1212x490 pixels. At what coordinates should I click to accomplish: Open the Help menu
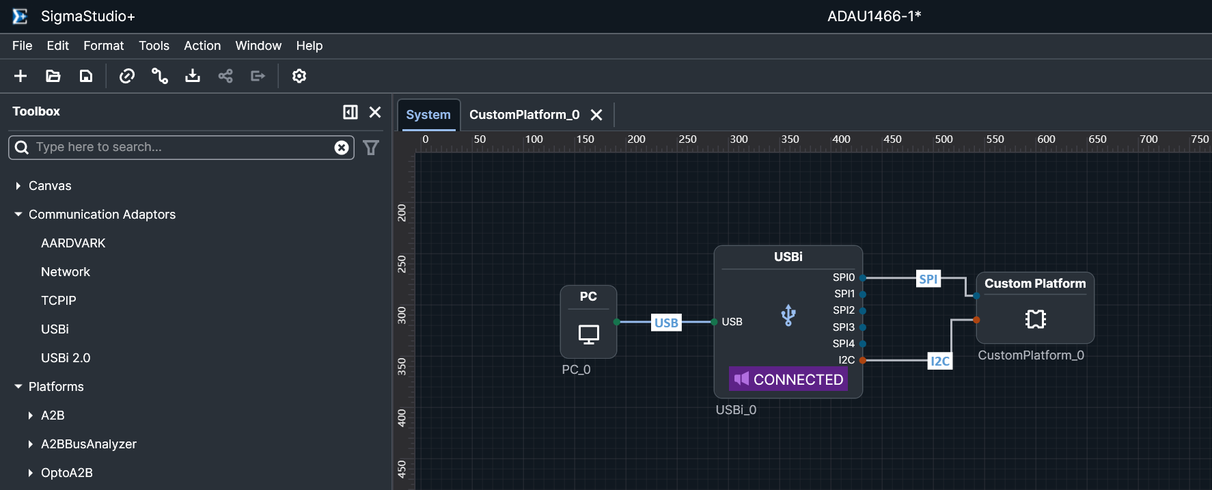tap(309, 46)
